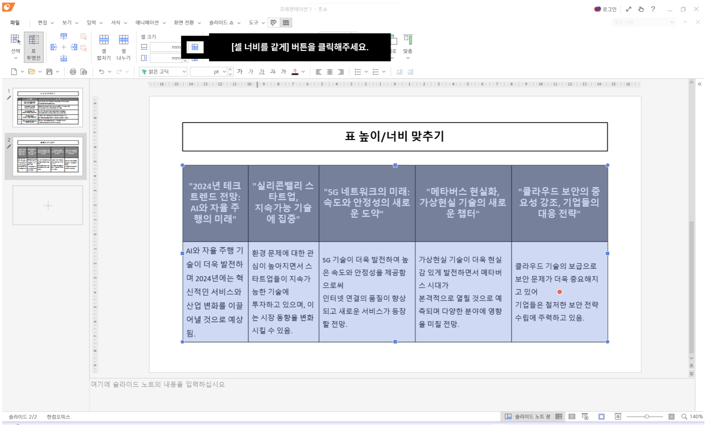Image resolution: width=709 pixels, height=427 pixels.
Task: Open the font size (pt) dropdown
Action: [x=224, y=71]
